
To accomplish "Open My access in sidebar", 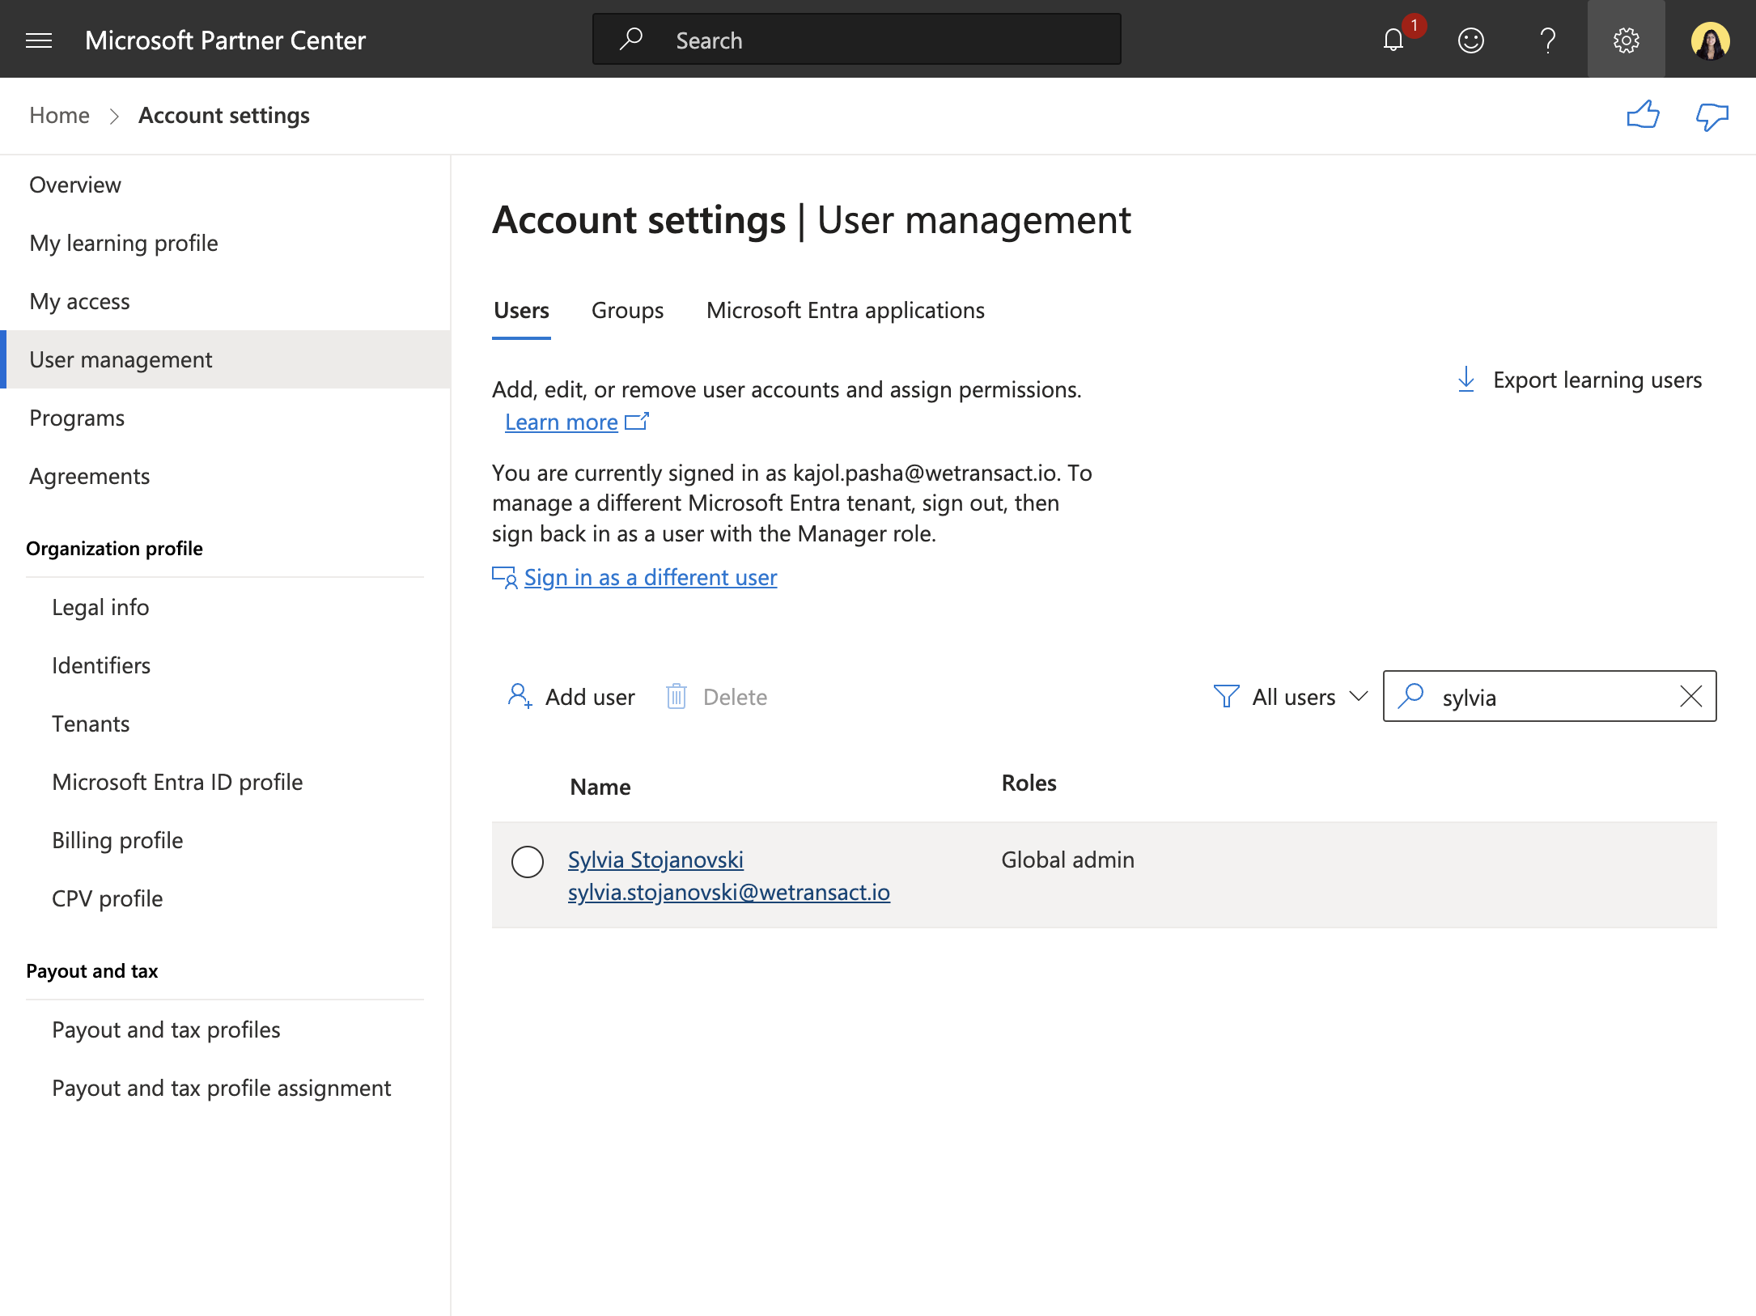I will pos(79,301).
